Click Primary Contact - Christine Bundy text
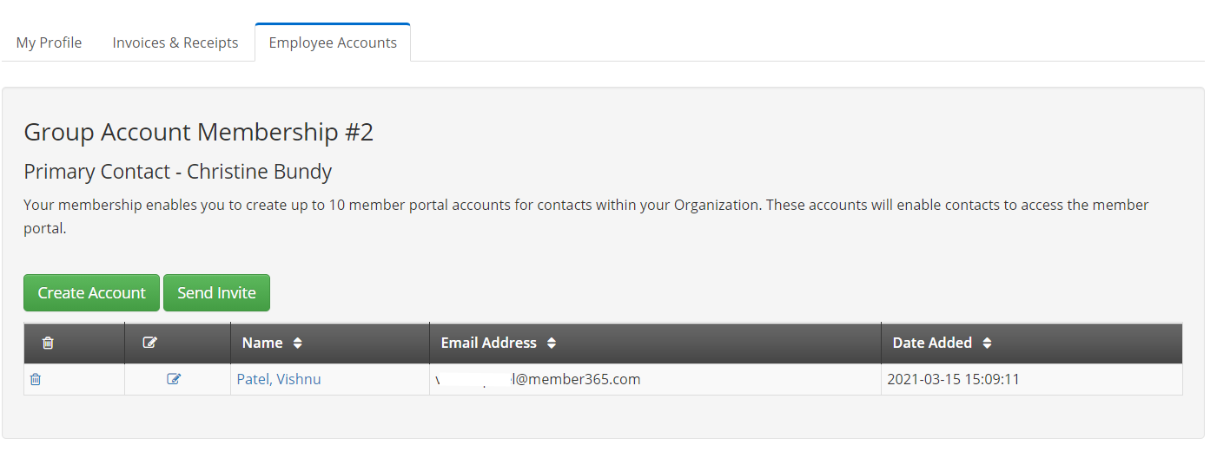 [177, 172]
